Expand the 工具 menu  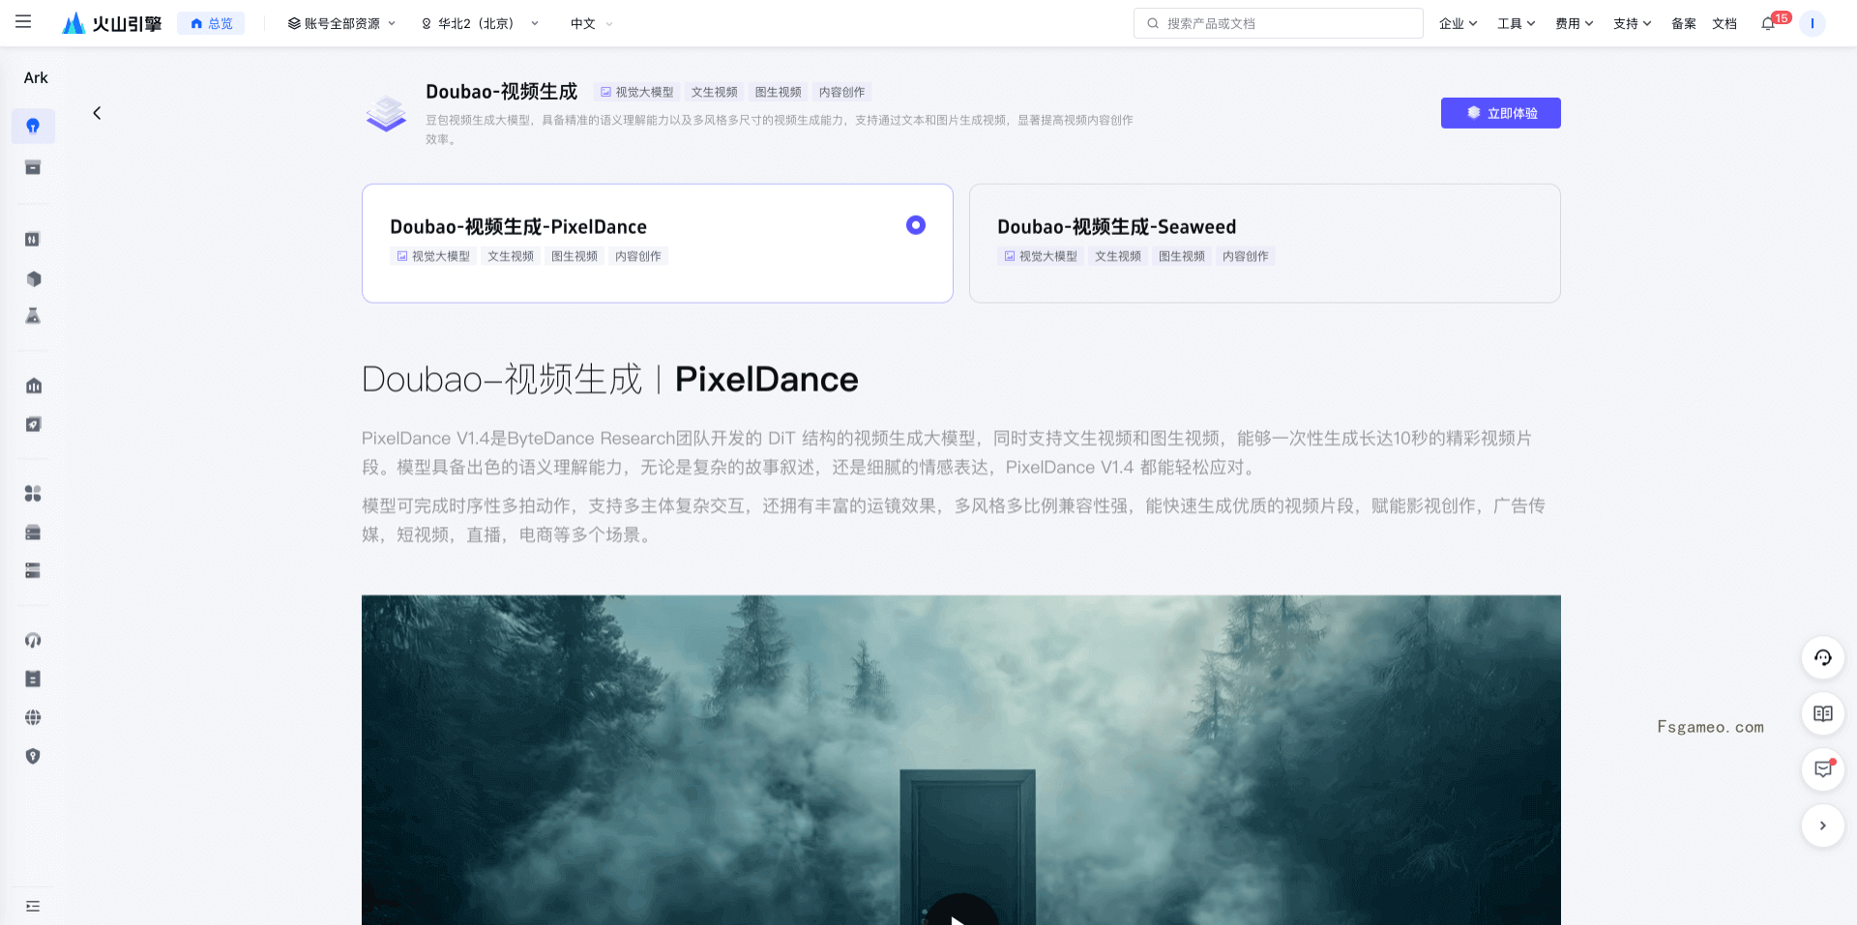pyautogui.click(x=1516, y=23)
